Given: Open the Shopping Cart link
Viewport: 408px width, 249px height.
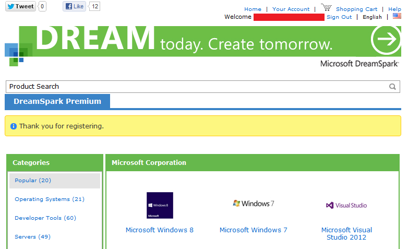Looking at the screenshot, I should pyautogui.click(x=356, y=9).
